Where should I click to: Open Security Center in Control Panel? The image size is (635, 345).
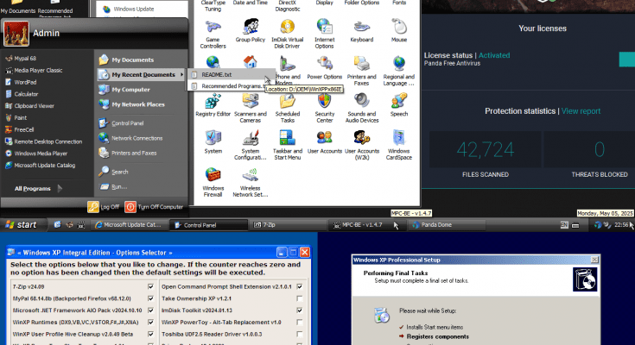tap(325, 102)
